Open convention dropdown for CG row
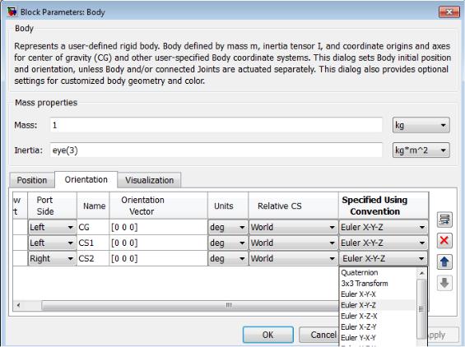This screenshot has height=347, width=465. pyautogui.click(x=384, y=227)
